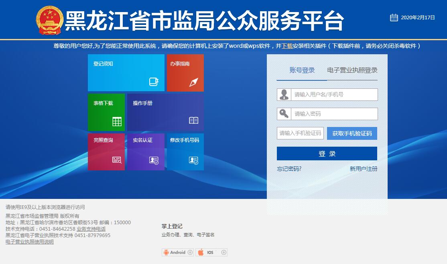Click the username/phone number input field
Screen dimensions: 447x264
click(x=334, y=95)
